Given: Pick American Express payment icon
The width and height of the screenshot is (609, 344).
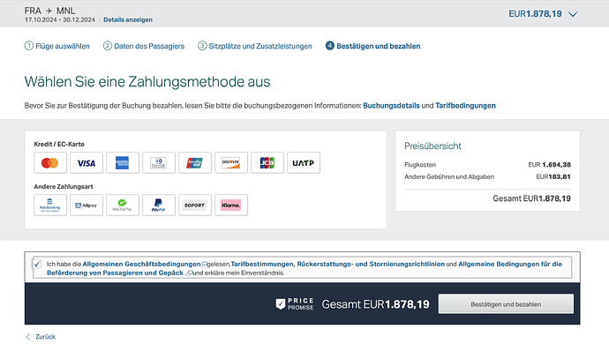Looking at the screenshot, I should 123,162.
